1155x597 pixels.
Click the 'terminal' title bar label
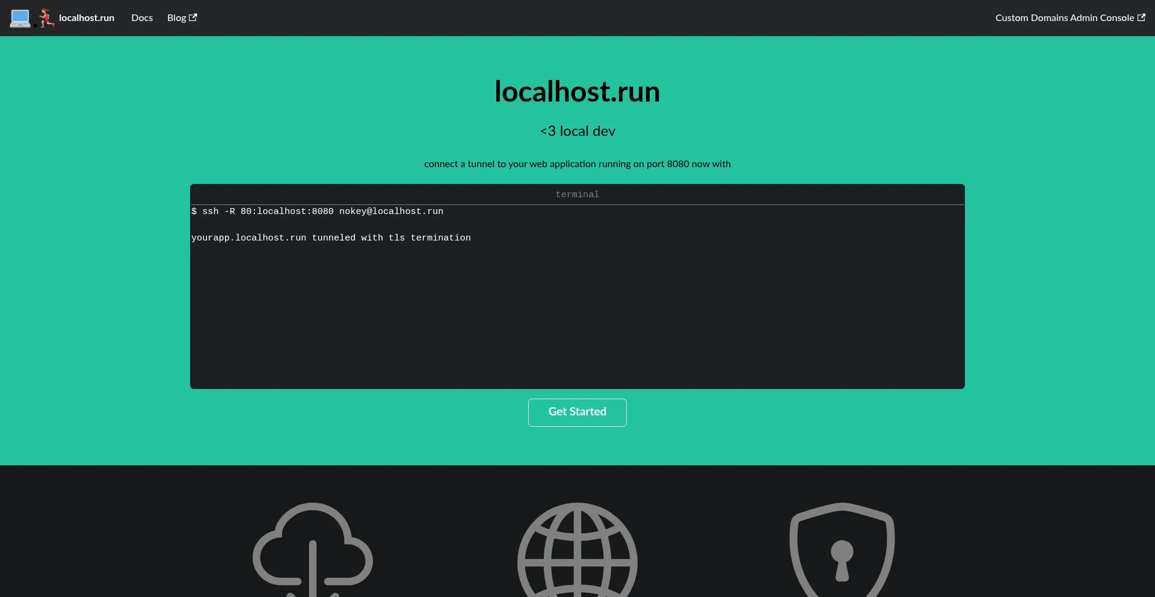click(577, 195)
